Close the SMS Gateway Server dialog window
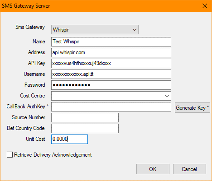 click(x=205, y=6)
